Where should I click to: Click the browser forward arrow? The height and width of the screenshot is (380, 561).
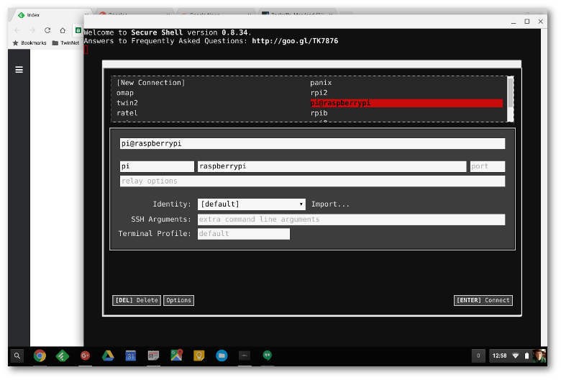click(32, 30)
